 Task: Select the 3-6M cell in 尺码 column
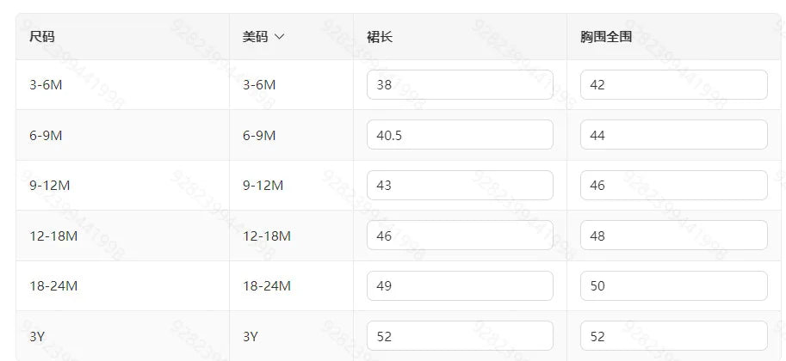[x=46, y=85]
